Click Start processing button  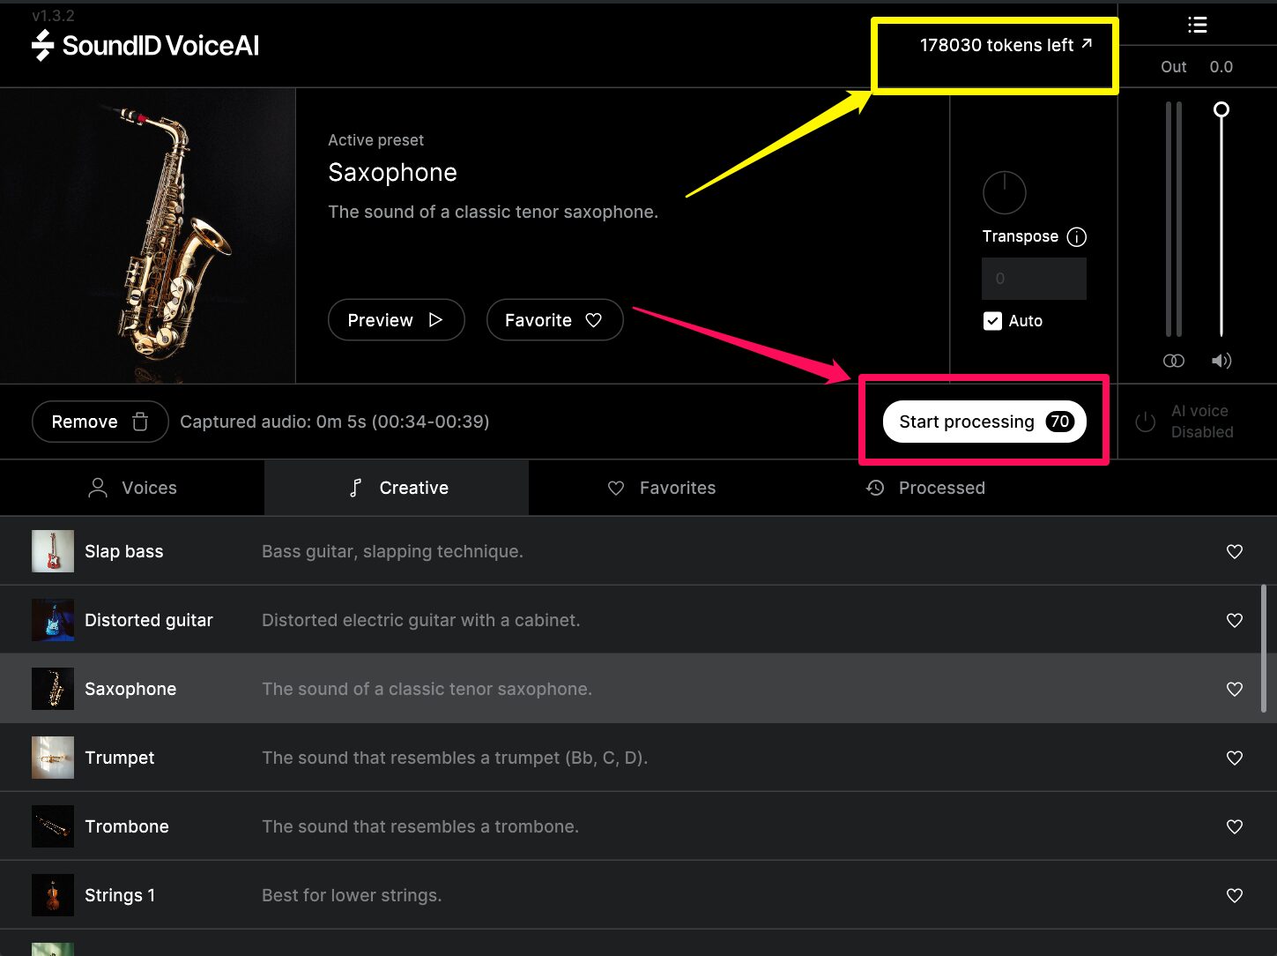tap(984, 422)
